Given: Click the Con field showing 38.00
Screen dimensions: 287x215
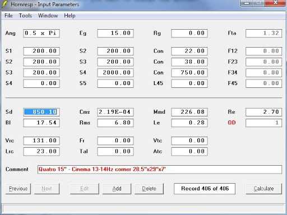Looking at the screenshot, I should point(189,62).
